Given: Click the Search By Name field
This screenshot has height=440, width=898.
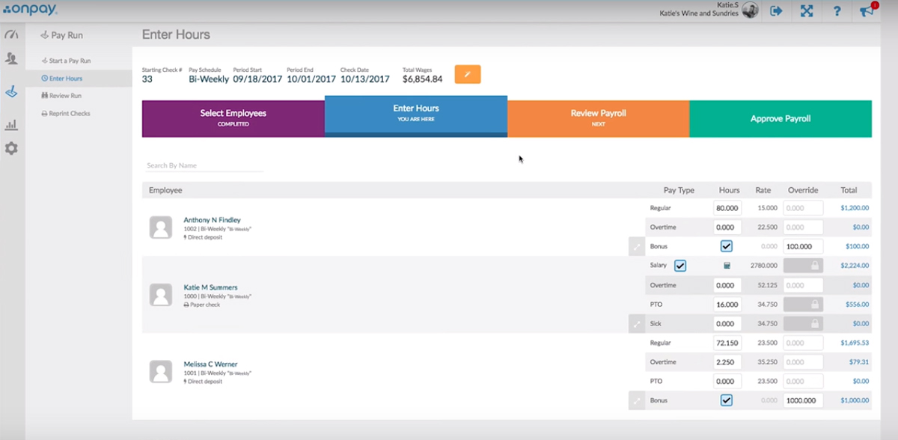Looking at the screenshot, I should (204, 165).
